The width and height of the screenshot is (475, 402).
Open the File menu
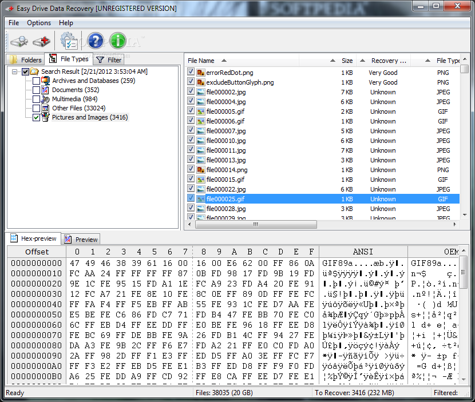click(14, 23)
